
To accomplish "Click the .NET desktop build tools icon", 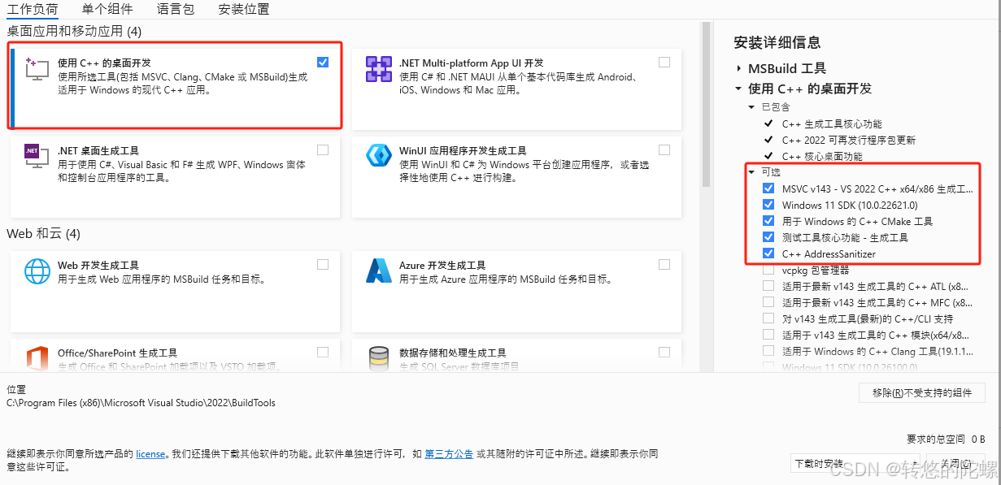I will point(37,156).
